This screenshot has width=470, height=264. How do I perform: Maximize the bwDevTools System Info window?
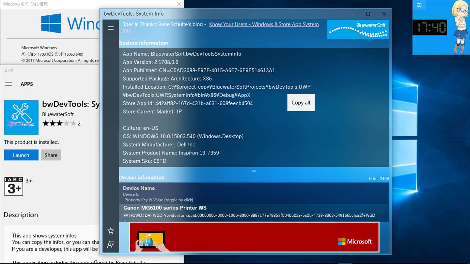tap(368, 14)
